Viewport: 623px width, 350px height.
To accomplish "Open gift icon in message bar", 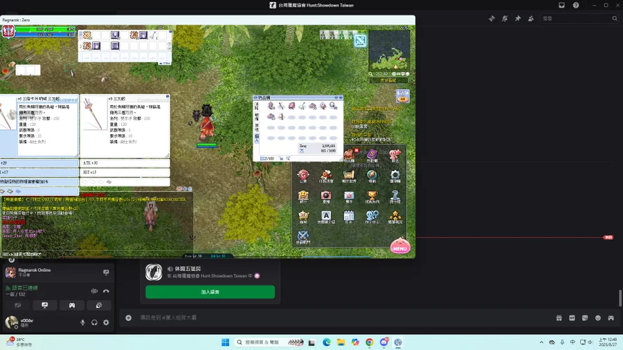I will click(559, 318).
